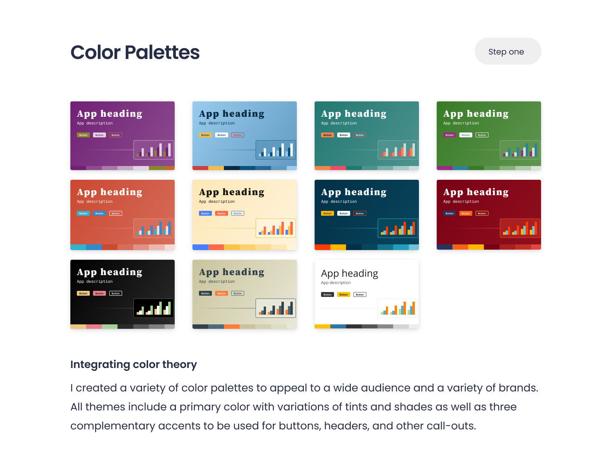The image size is (611, 450).
Task: Pick the olive swatch below the purple card
Action: coord(156,168)
